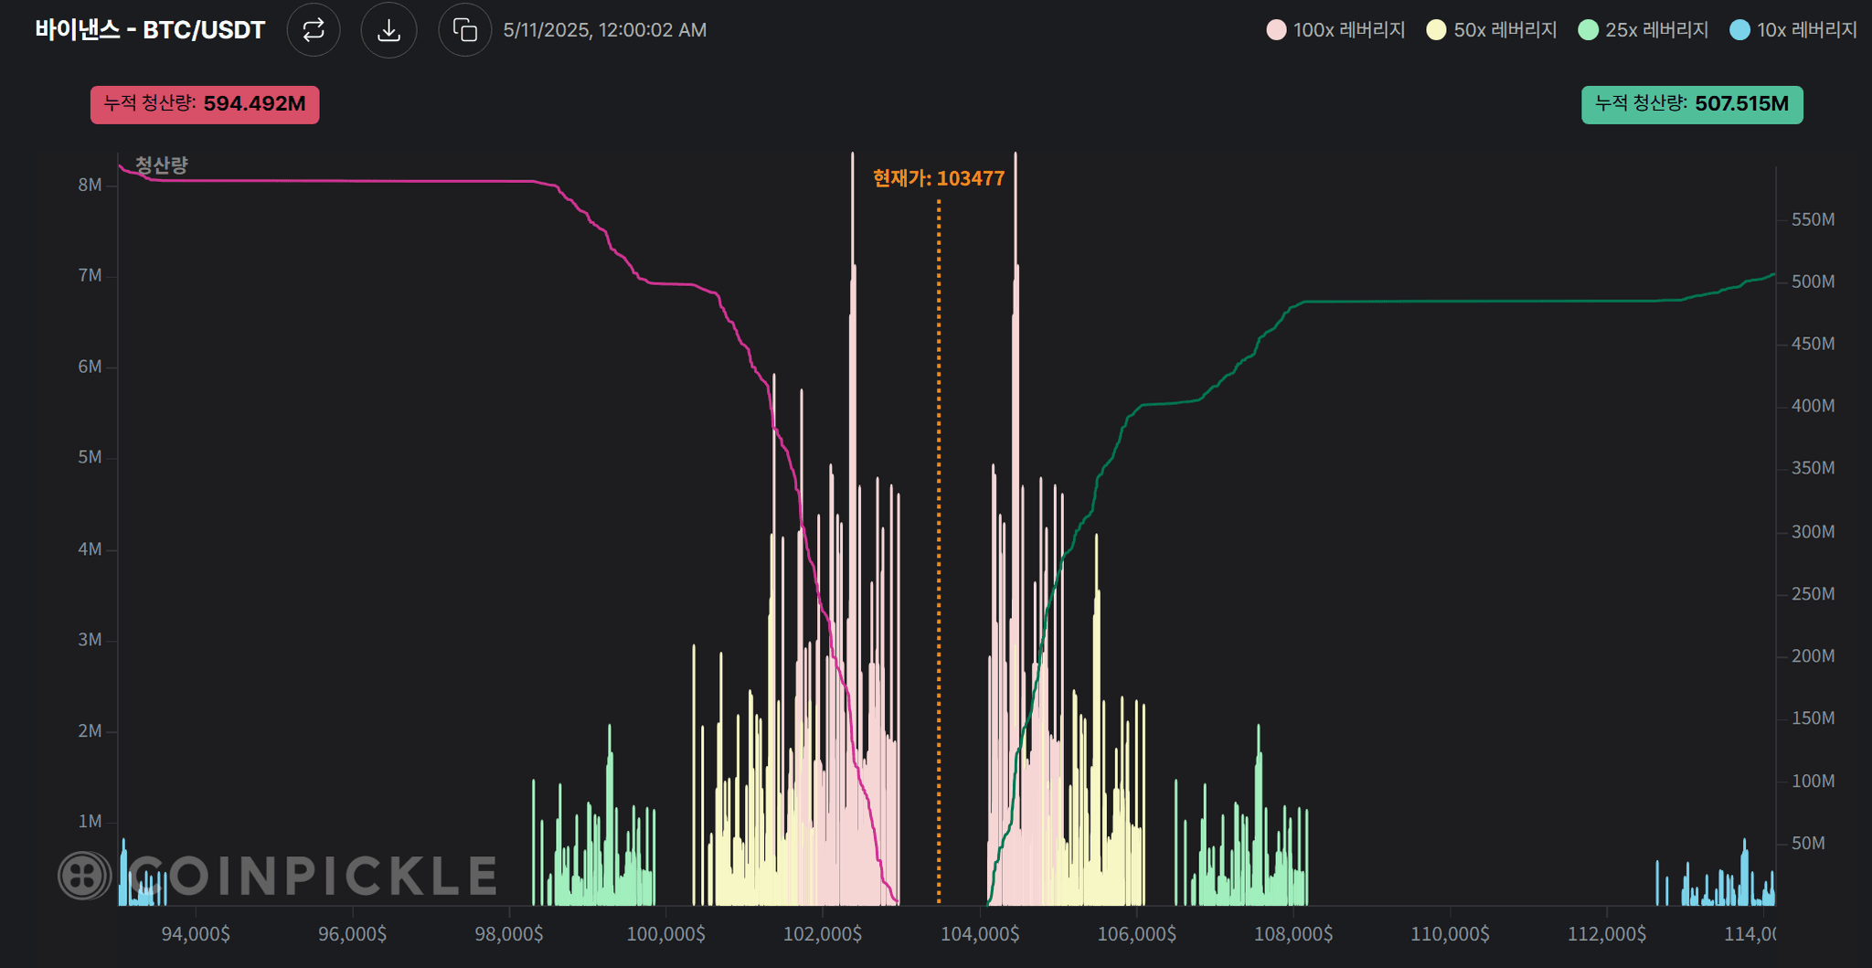Click the copy chart icon button

coord(465,30)
